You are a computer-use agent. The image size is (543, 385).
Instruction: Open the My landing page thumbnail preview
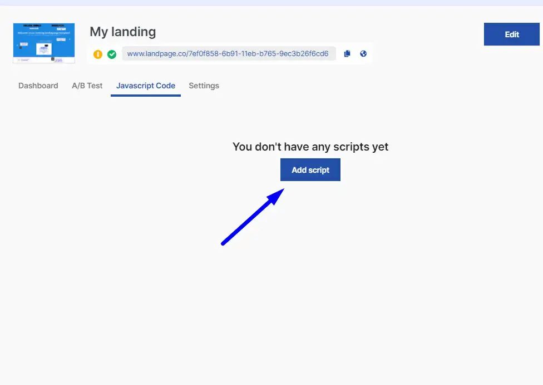(x=44, y=43)
